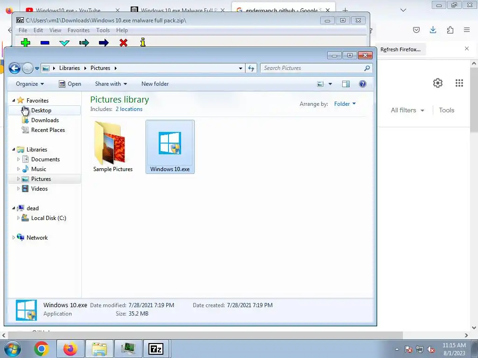This screenshot has height=358, width=478.
Task: Open Google settings gear icon
Action: pyautogui.click(x=438, y=83)
